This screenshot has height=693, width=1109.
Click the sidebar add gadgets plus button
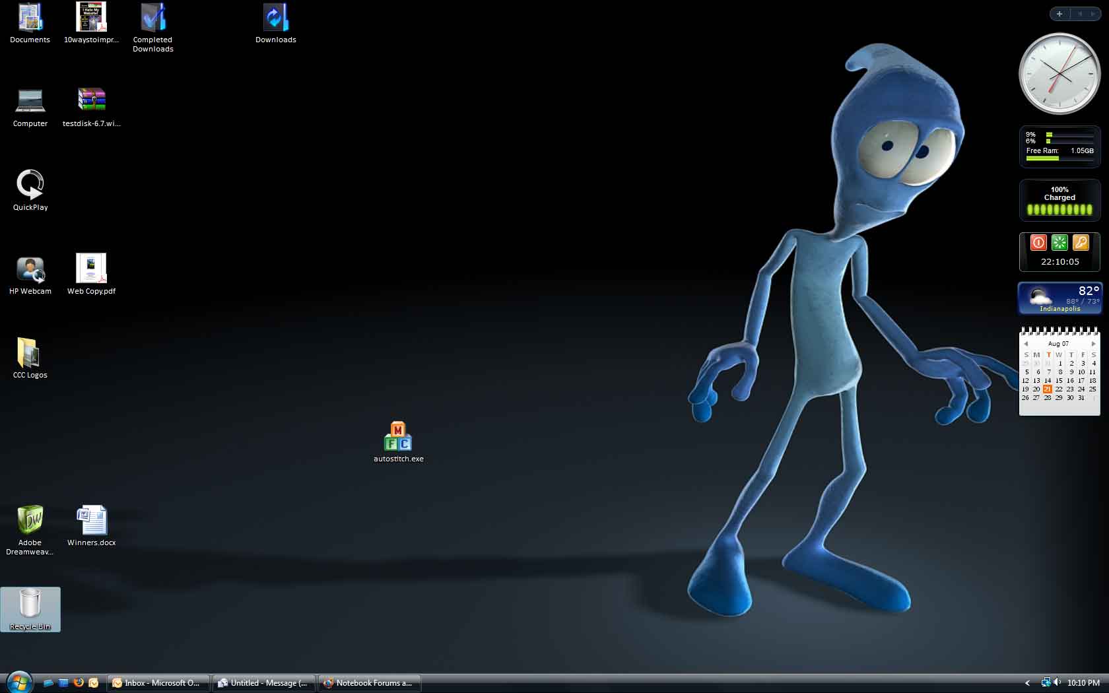point(1059,14)
